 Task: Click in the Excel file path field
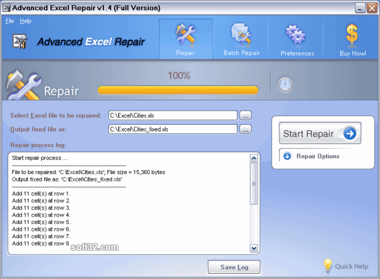(173, 116)
